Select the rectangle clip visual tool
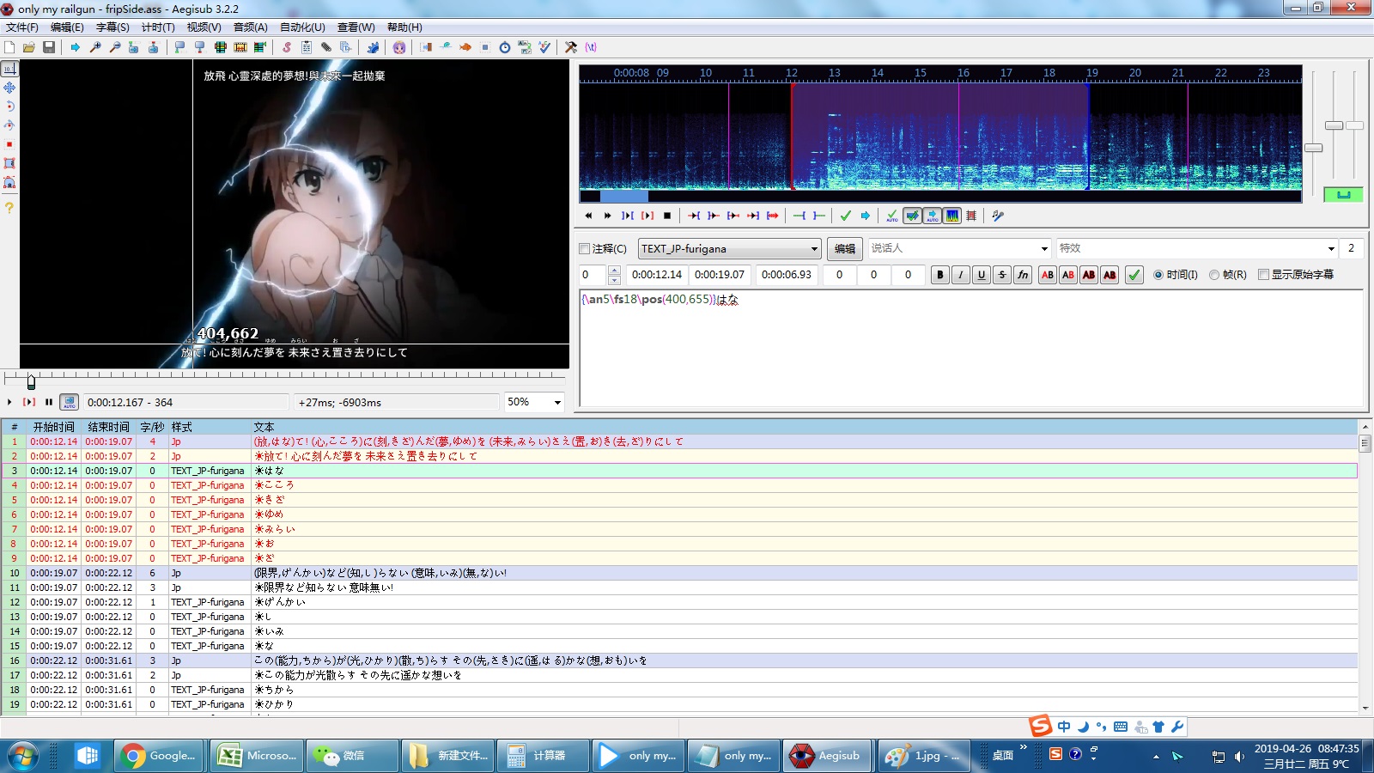Viewport: 1374px width, 773px height. pos(9,162)
